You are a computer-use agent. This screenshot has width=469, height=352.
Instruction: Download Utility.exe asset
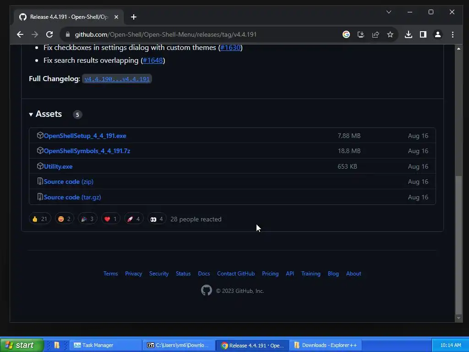click(x=58, y=166)
